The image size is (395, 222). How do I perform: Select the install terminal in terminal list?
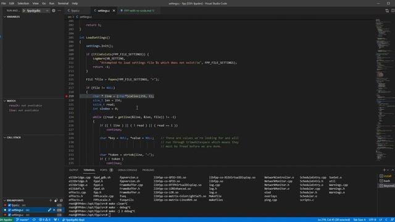point(386,176)
